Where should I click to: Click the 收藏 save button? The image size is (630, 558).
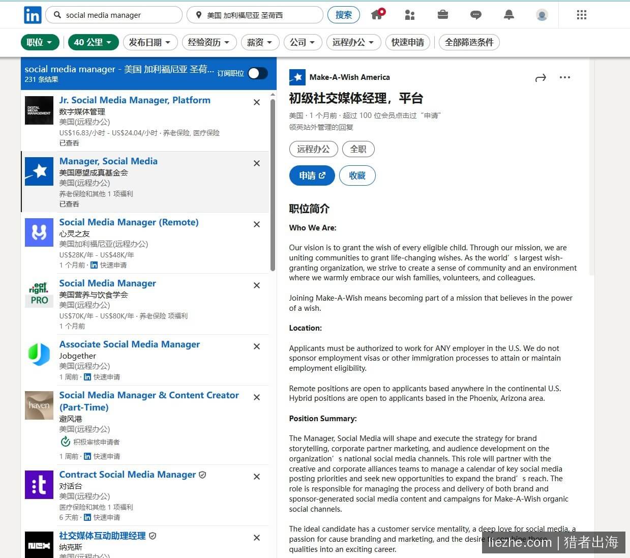pyautogui.click(x=357, y=175)
